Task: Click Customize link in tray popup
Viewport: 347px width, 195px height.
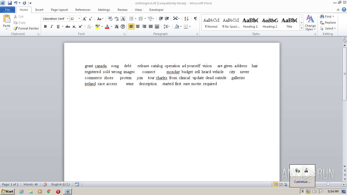Action: pos(302,182)
